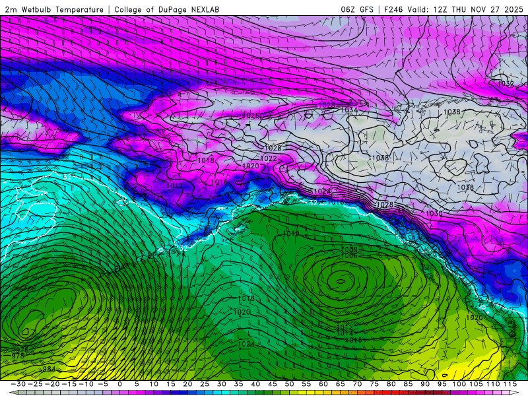Select the 1026 isobar label
This screenshot has height=396, width=528.
[x=251, y=115]
